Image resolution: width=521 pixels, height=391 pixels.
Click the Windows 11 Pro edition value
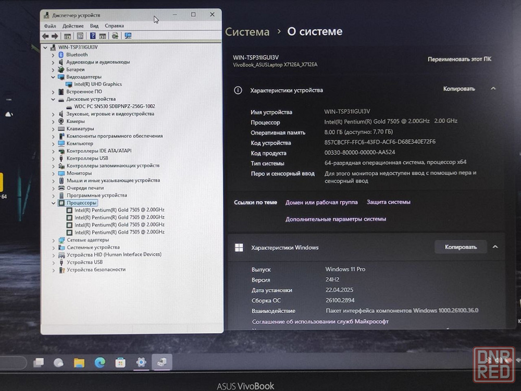point(345,269)
